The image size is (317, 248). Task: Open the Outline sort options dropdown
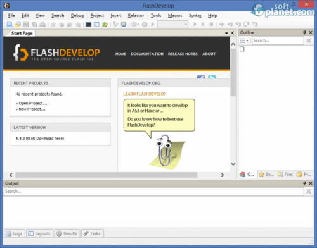click(244, 40)
